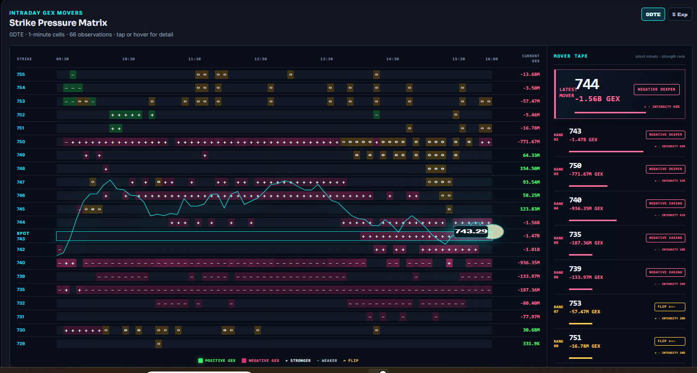Click the 743.29 spot price label
Image resolution: width=697 pixels, height=373 pixels.
pos(471,232)
